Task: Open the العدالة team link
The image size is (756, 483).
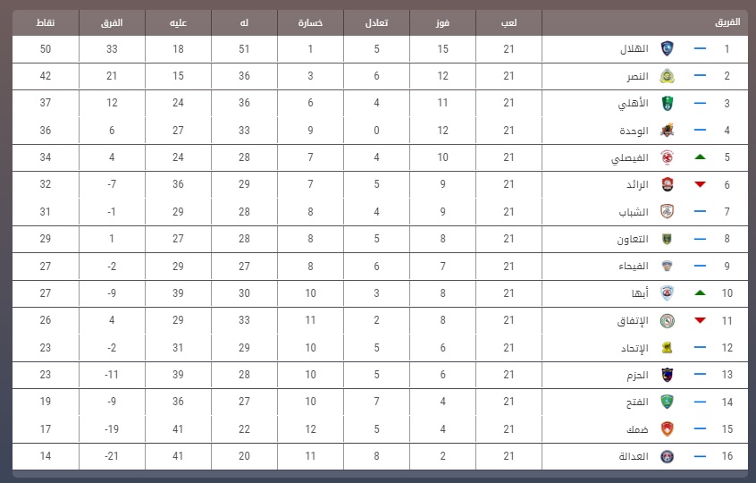Action: [634, 456]
